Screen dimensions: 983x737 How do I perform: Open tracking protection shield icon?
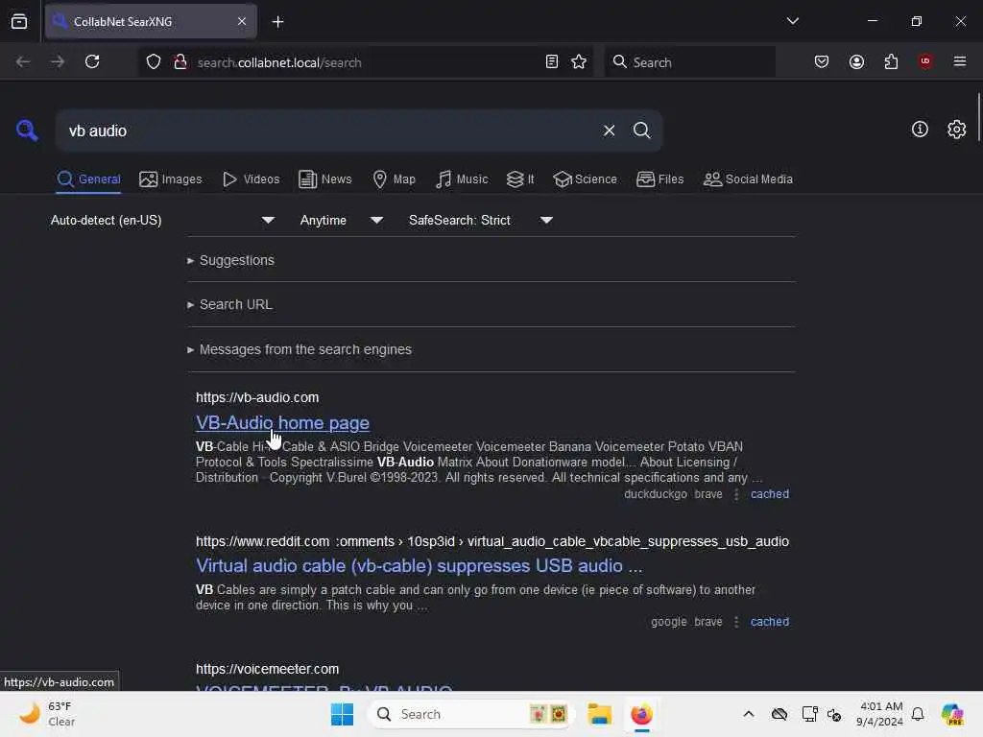pyautogui.click(x=154, y=62)
